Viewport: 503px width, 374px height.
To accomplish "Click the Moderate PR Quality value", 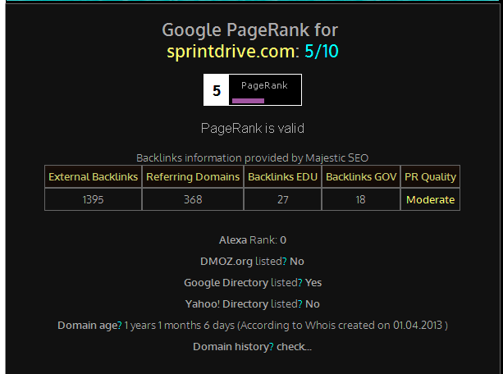I will (x=430, y=200).
